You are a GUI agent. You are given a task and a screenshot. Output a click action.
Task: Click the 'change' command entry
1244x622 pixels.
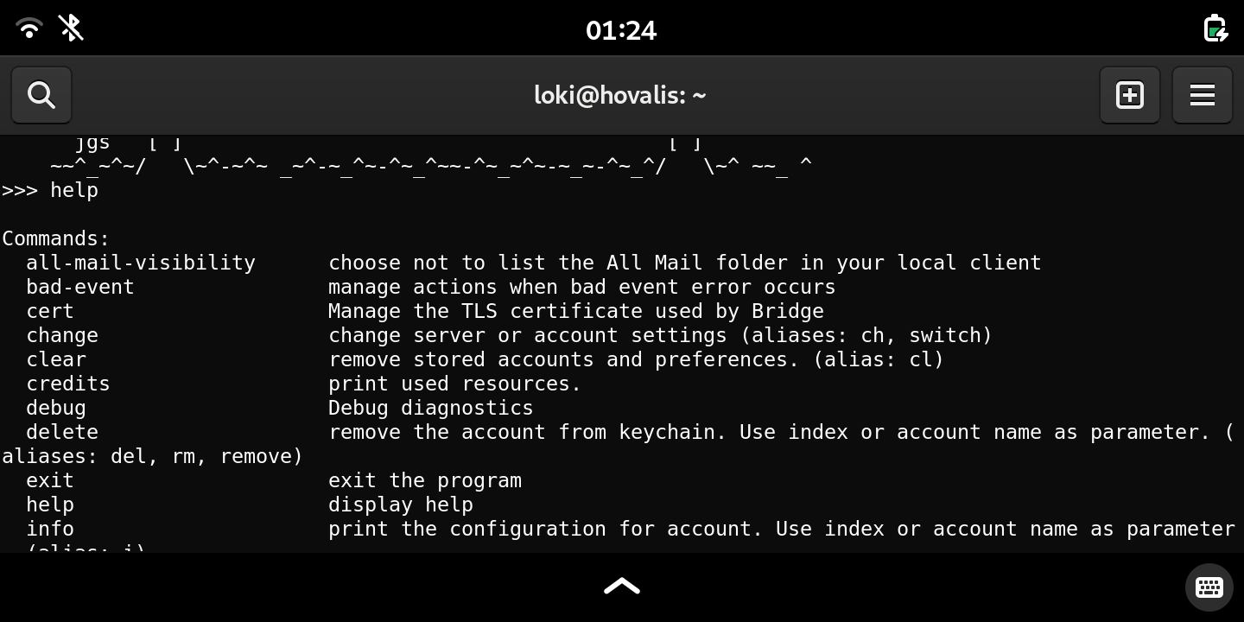pyautogui.click(x=62, y=335)
